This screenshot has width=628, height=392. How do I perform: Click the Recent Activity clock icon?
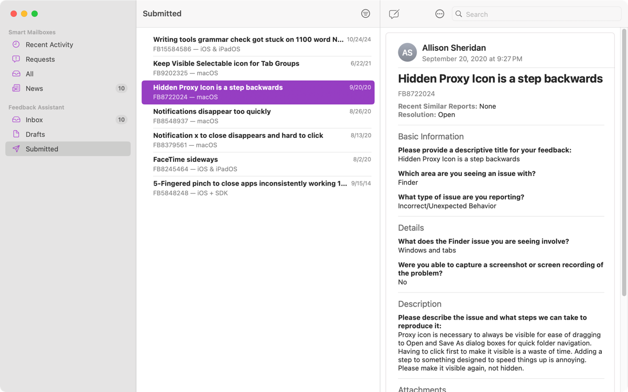[16, 45]
